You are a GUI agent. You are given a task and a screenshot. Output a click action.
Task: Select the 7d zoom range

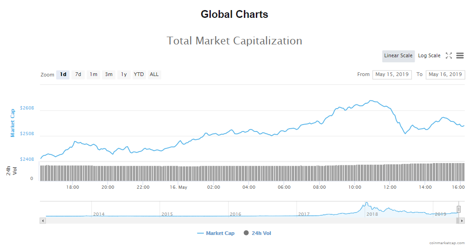[78, 75]
